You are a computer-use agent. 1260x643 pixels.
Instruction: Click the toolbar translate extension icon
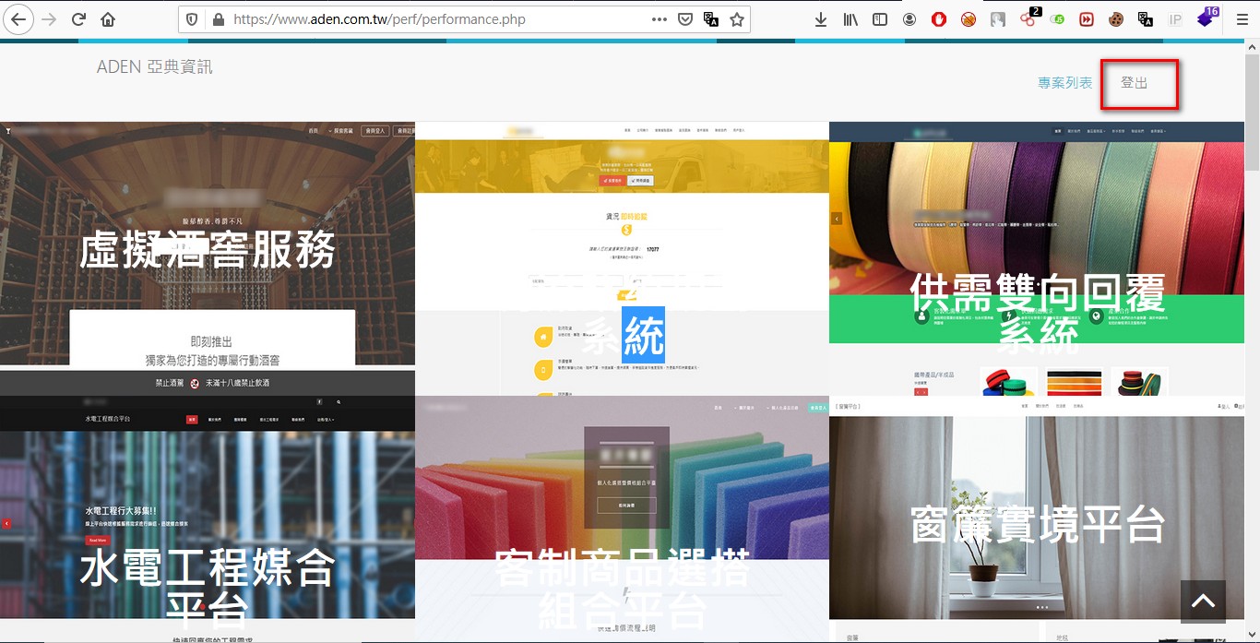[1146, 19]
